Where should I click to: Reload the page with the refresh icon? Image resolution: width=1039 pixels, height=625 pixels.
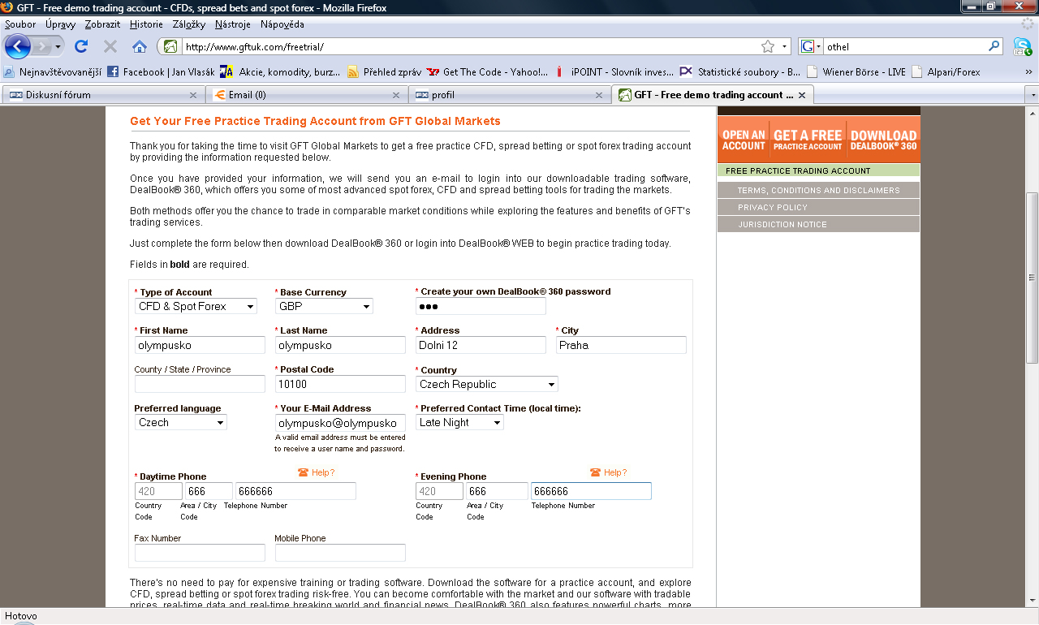point(81,46)
